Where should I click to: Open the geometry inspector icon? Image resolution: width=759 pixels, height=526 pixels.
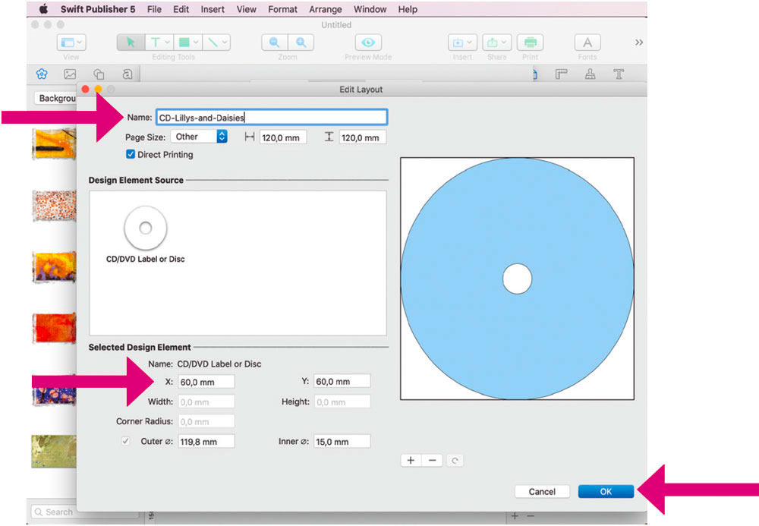click(561, 74)
